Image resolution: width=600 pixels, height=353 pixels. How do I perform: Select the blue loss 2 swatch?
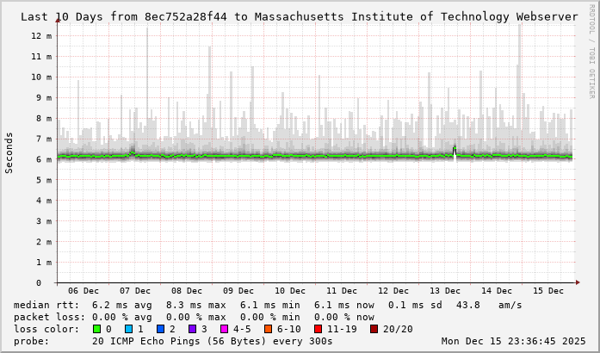coord(160,329)
